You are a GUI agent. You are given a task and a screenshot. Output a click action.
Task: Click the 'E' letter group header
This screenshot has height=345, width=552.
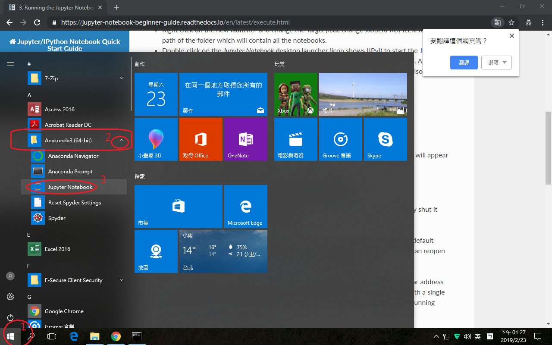point(29,235)
